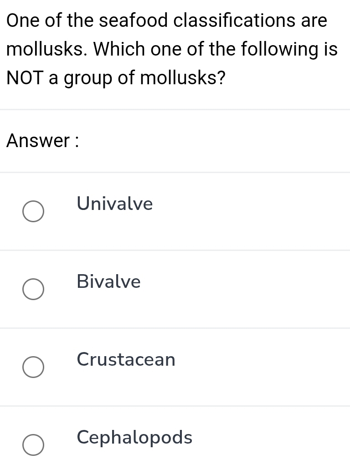
Task: Click the Answer section header
Action: [42, 141]
